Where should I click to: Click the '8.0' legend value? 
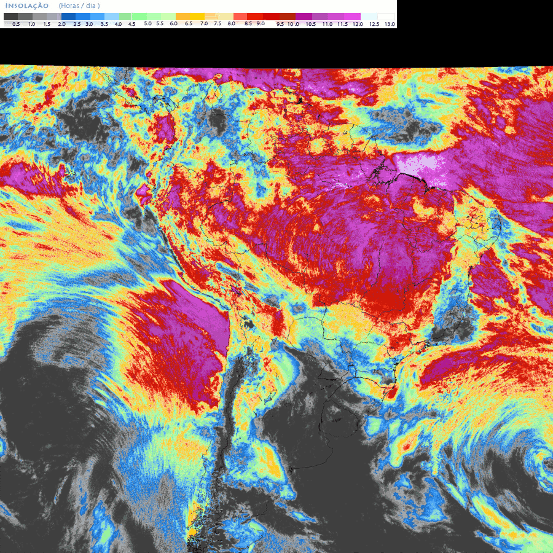tap(232, 23)
